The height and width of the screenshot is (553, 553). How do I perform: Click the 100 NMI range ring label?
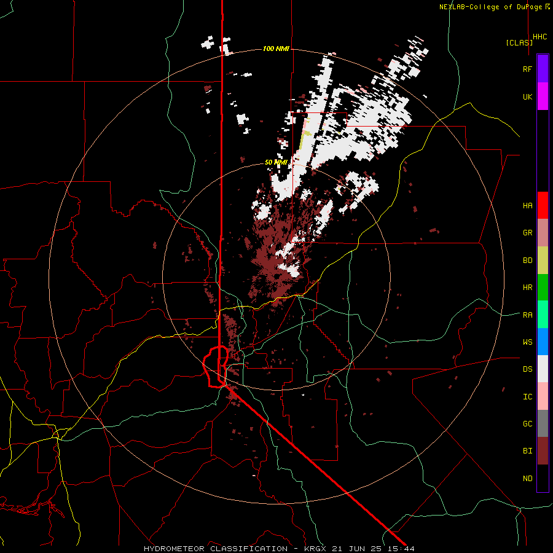(276, 49)
